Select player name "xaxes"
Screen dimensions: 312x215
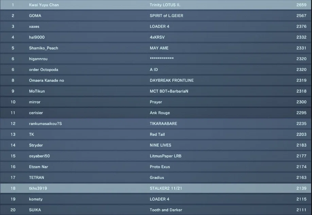tap(34, 27)
